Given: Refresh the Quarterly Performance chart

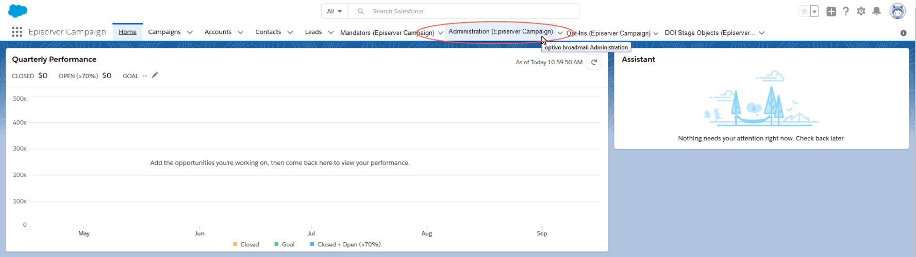Looking at the screenshot, I should click(x=594, y=62).
